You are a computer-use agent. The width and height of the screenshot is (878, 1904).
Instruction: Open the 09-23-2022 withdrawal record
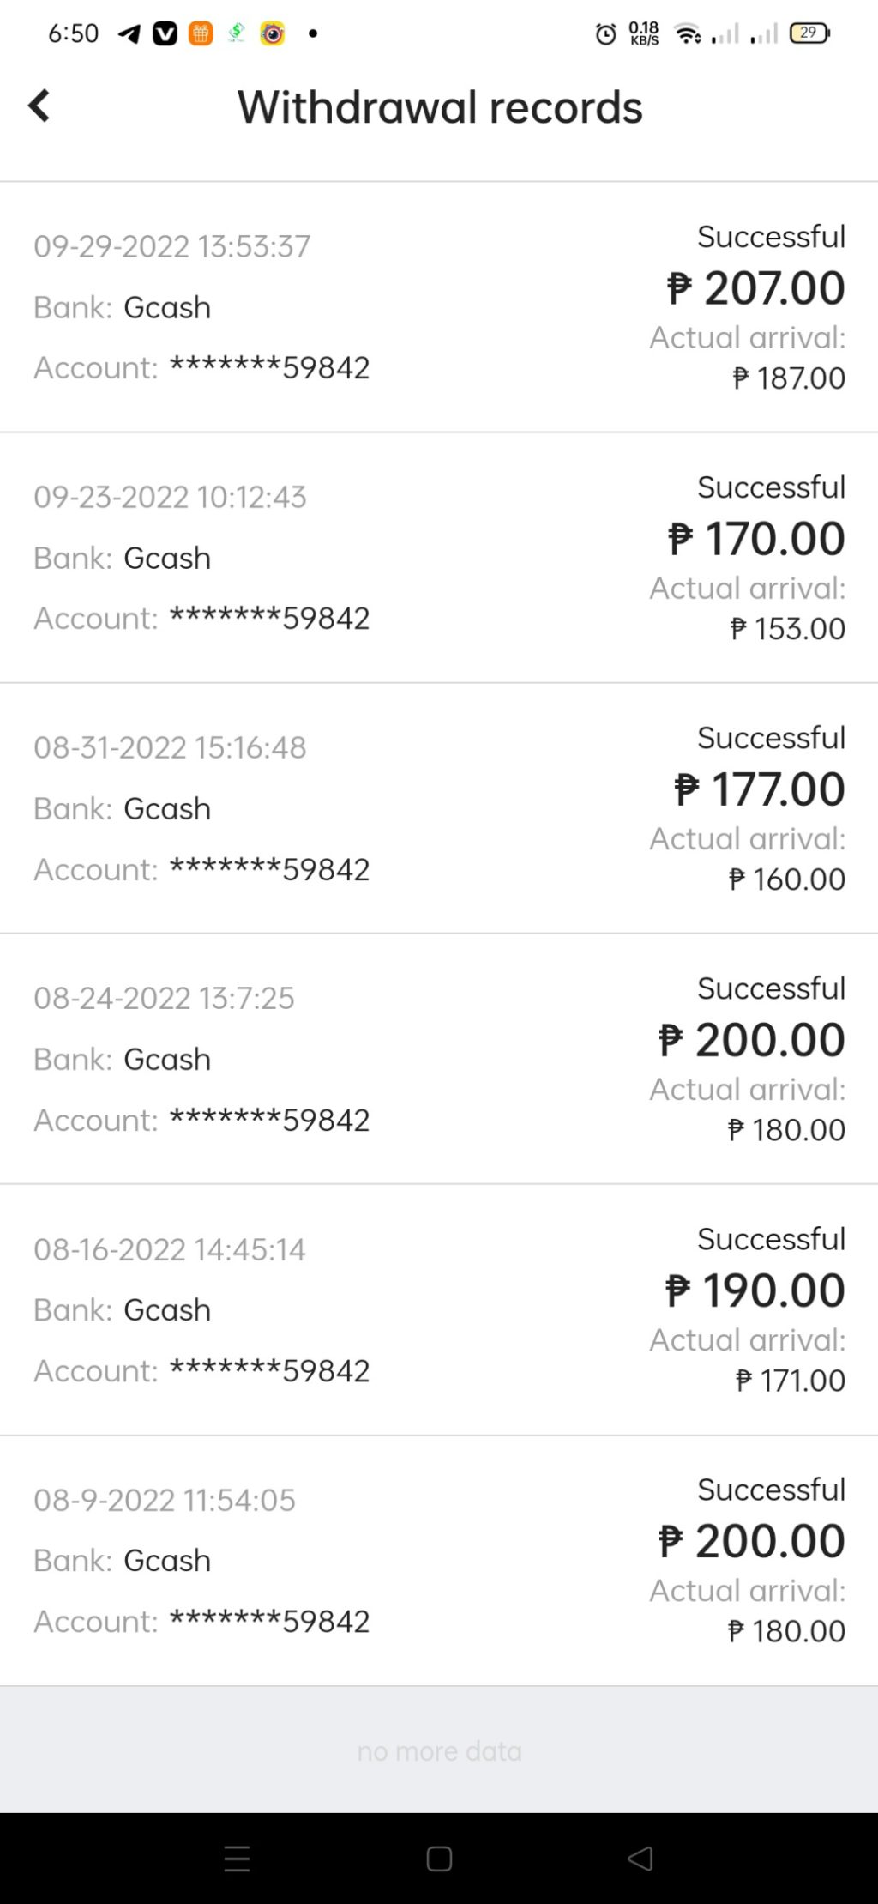point(439,557)
